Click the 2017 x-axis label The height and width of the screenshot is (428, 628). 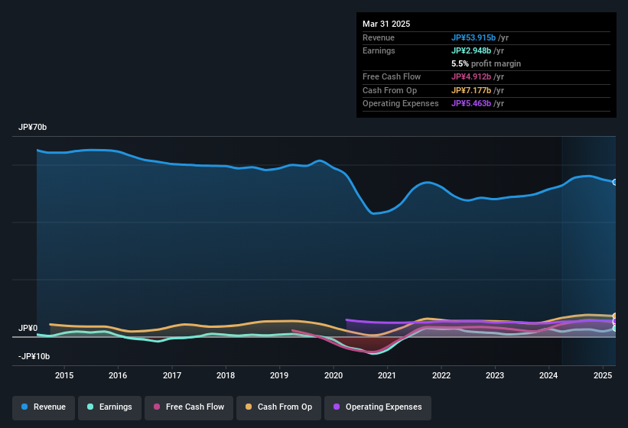tap(172, 375)
